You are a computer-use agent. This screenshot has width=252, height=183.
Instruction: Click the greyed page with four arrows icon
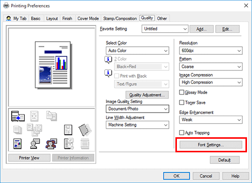point(34,116)
